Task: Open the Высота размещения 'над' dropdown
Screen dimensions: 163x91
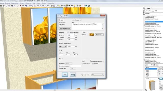Action: click(63, 47)
